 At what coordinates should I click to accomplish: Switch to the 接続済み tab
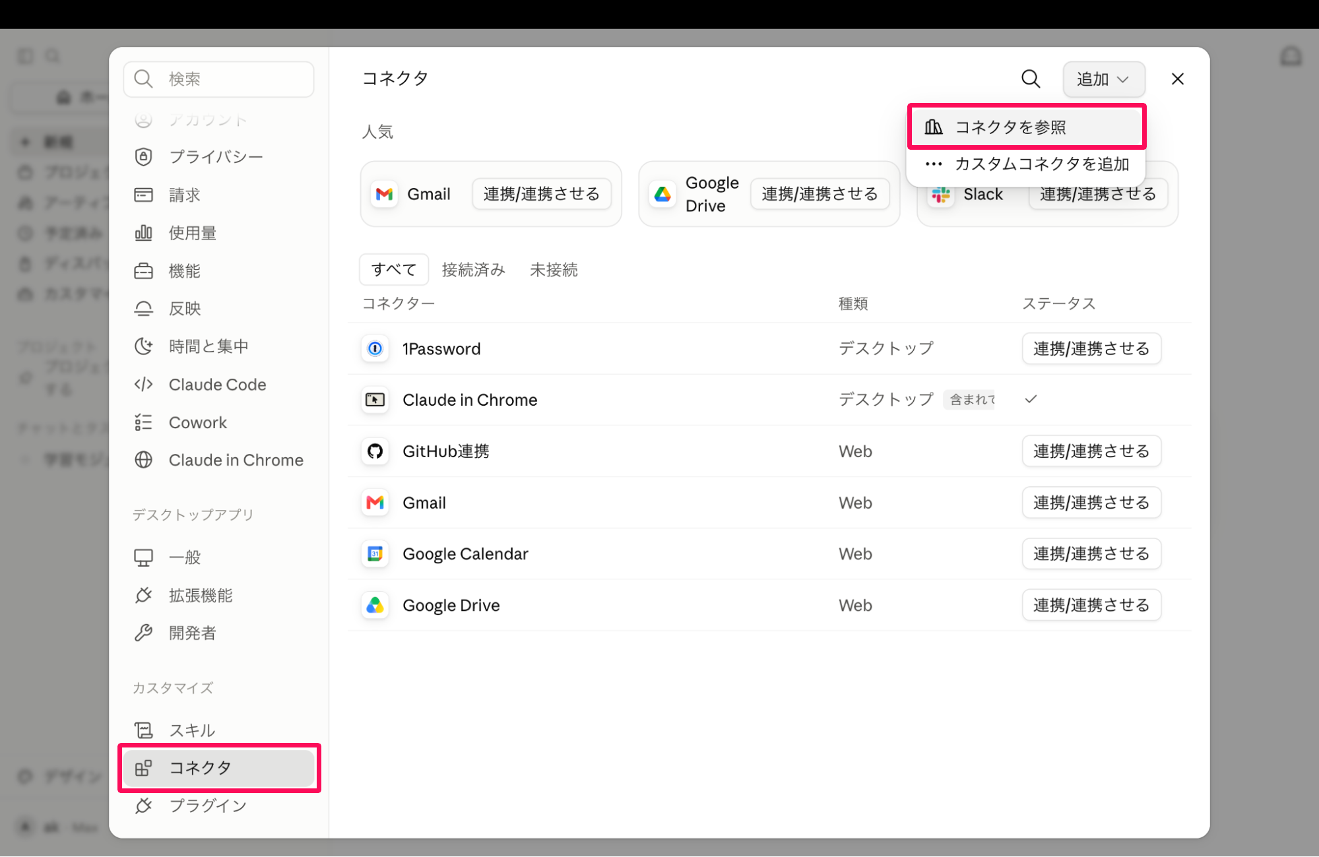tap(473, 269)
